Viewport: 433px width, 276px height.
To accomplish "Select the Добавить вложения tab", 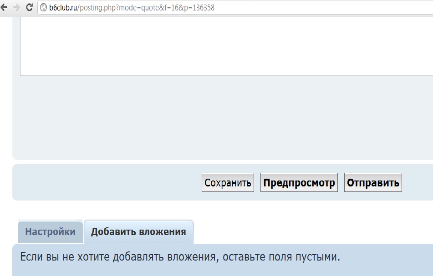I will pos(138,232).
